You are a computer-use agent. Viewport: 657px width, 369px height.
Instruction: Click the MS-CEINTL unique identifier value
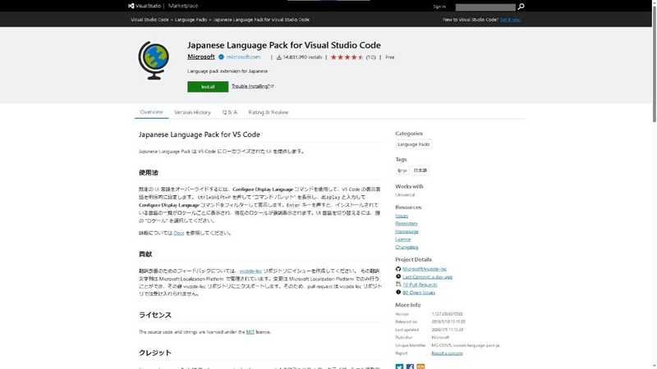(466, 345)
